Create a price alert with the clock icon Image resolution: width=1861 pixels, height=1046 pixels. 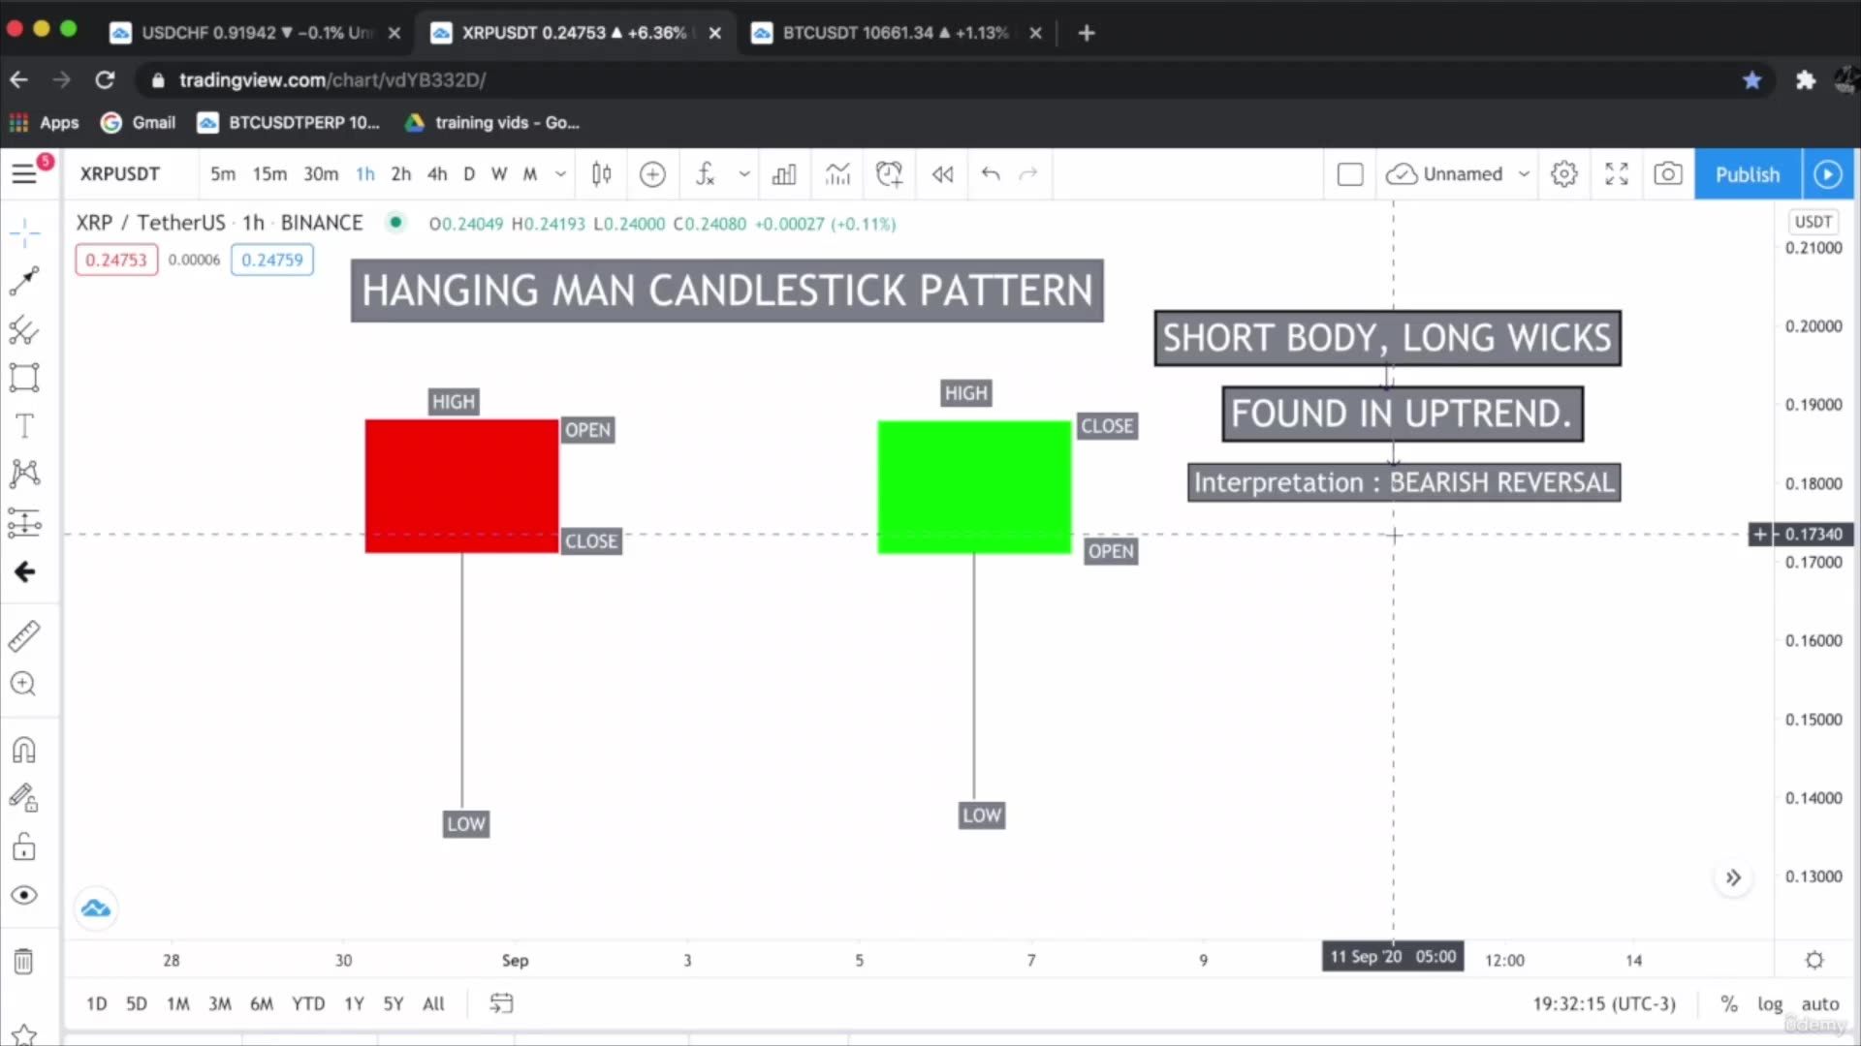coord(889,174)
